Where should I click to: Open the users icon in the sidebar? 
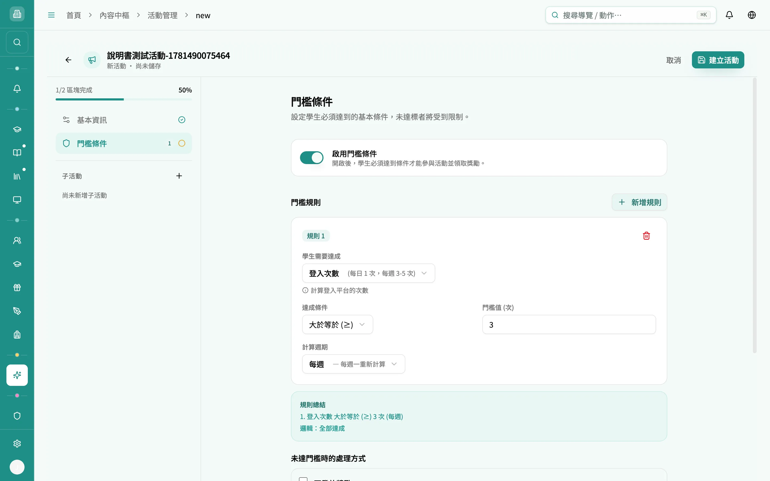pos(17,241)
